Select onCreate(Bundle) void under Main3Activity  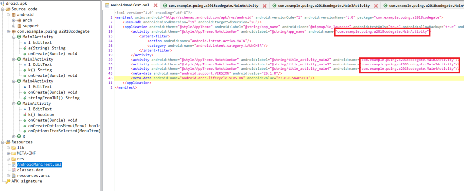point(53,76)
